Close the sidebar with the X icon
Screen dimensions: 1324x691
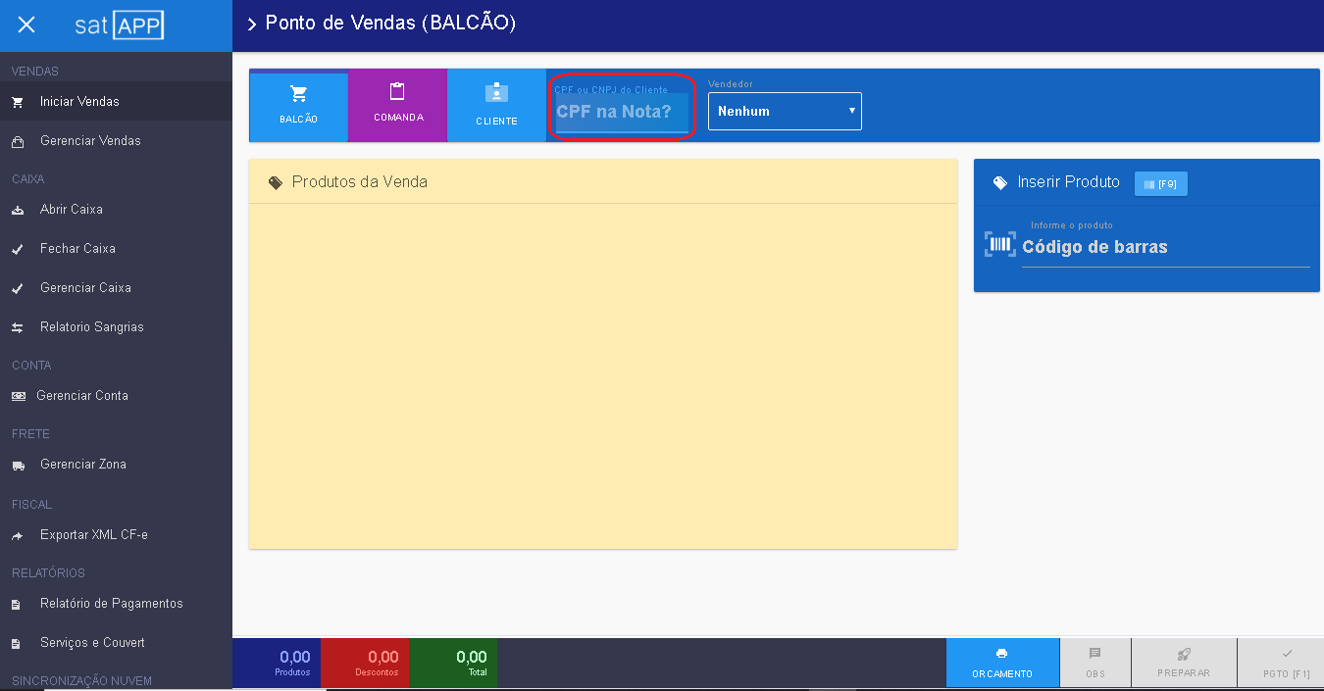(26, 25)
